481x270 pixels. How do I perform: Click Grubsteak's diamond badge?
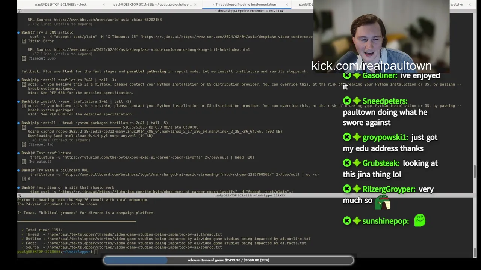click(x=357, y=163)
